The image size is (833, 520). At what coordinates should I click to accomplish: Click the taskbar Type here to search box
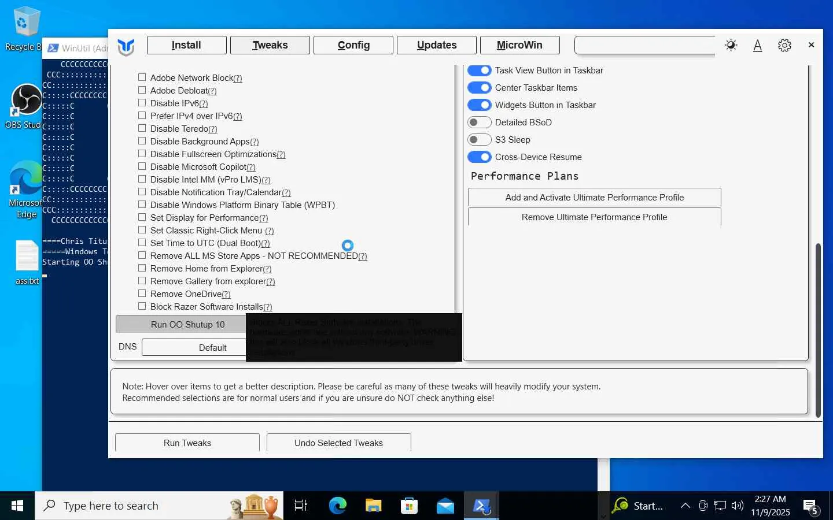(x=159, y=506)
